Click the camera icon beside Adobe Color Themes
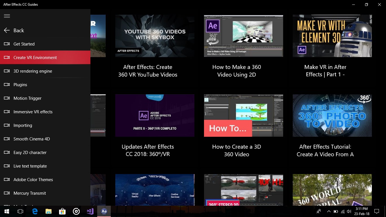 pyautogui.click(x=7, y=180)
